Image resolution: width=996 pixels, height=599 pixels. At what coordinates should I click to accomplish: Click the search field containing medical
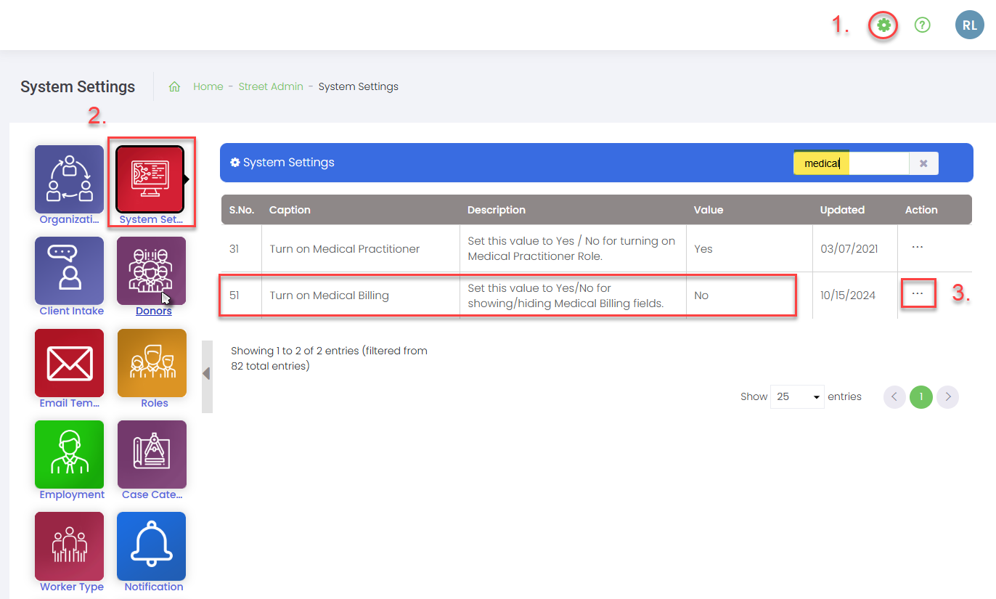(x=851, y=163)
